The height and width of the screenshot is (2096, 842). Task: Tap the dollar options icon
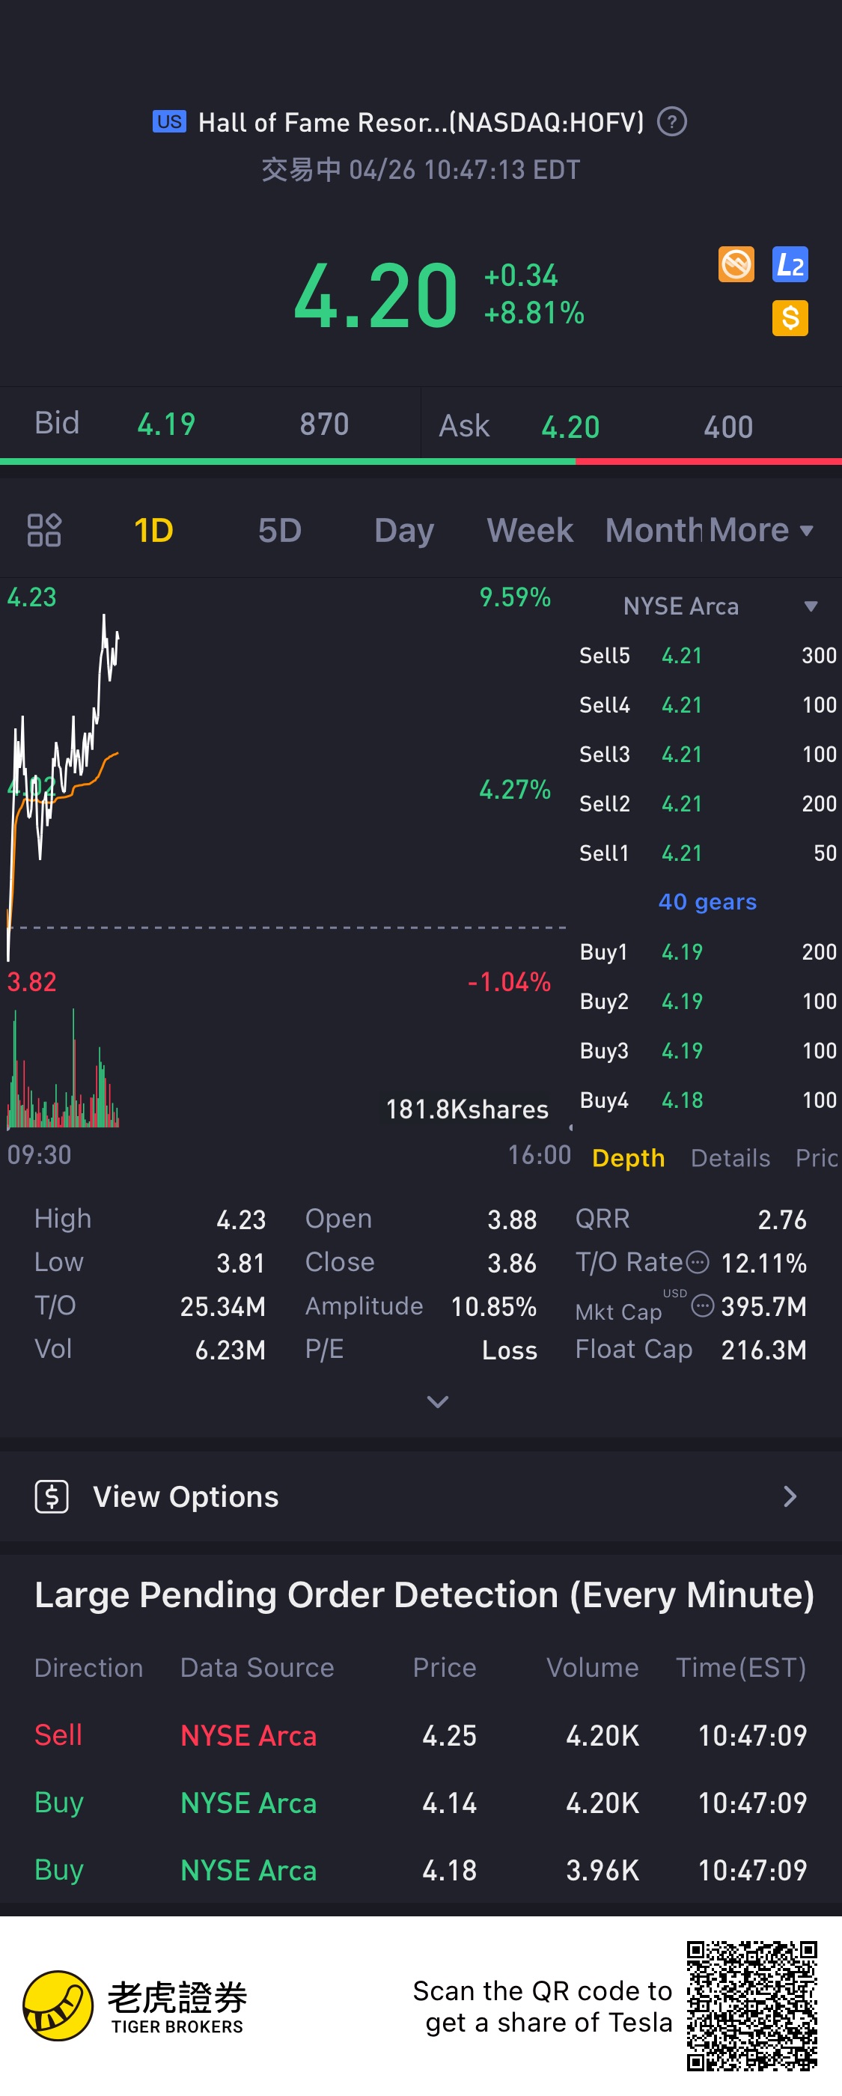pos(52,1496)
